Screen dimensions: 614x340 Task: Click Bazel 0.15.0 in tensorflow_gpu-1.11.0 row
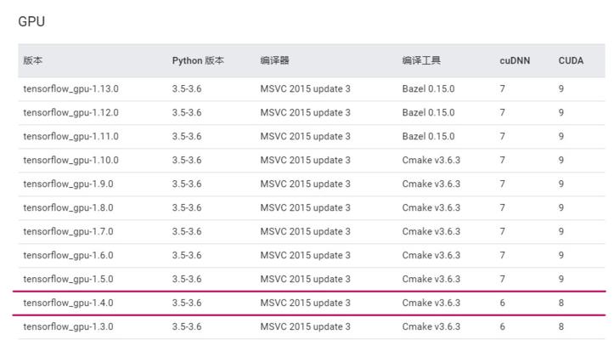[x=428, y=137]
